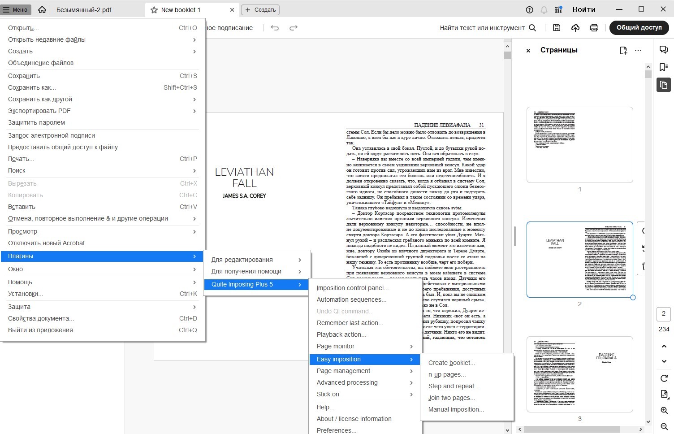Click the Save floppy disk icon

coord(557,28)
